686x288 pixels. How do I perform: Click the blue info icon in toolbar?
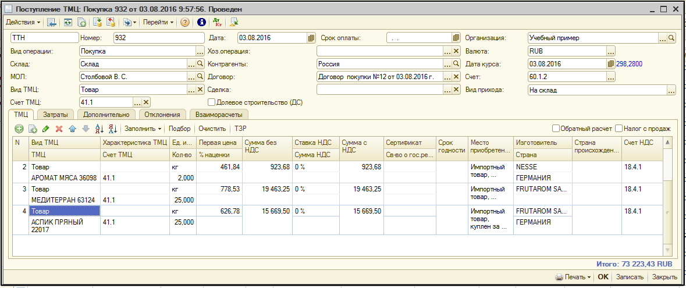pyautogui.click(x=202, y=23)
